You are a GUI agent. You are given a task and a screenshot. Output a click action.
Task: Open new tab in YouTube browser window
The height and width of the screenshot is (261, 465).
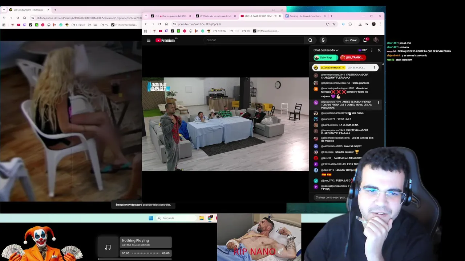[x=331, y=16]
